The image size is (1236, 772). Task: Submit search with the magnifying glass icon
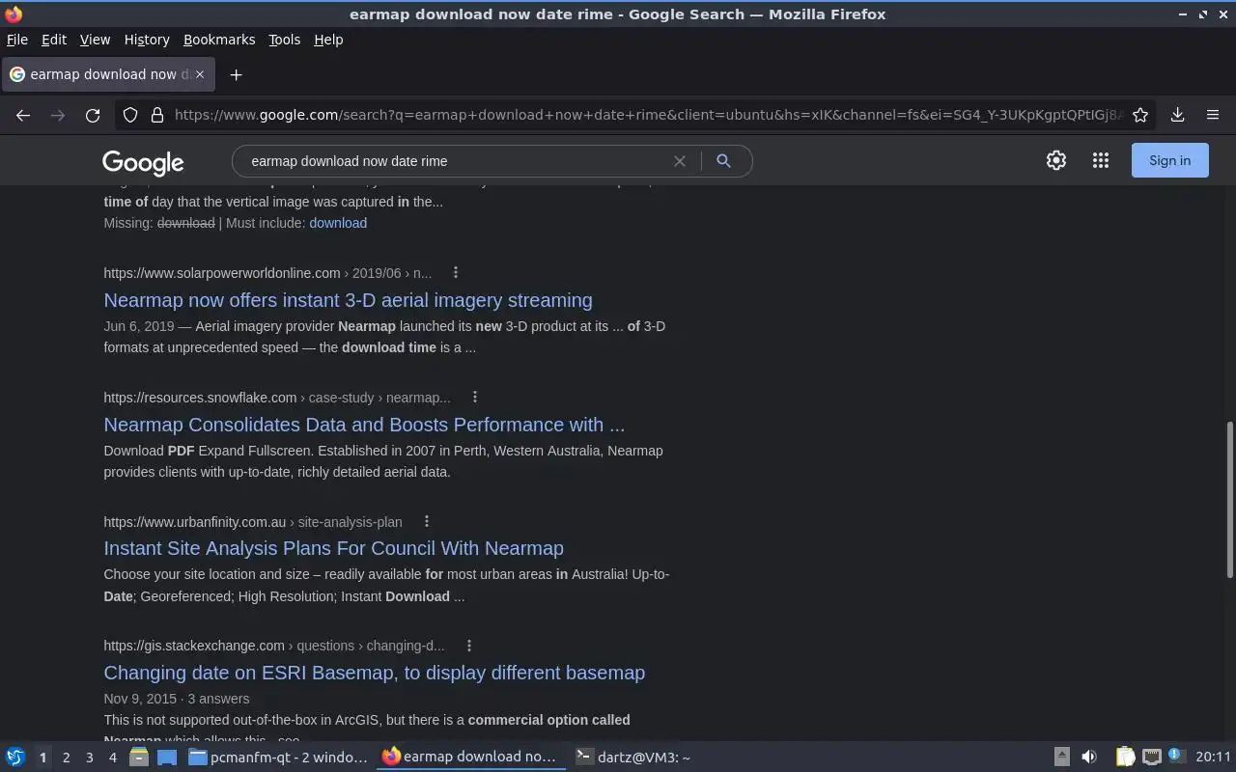723,161
